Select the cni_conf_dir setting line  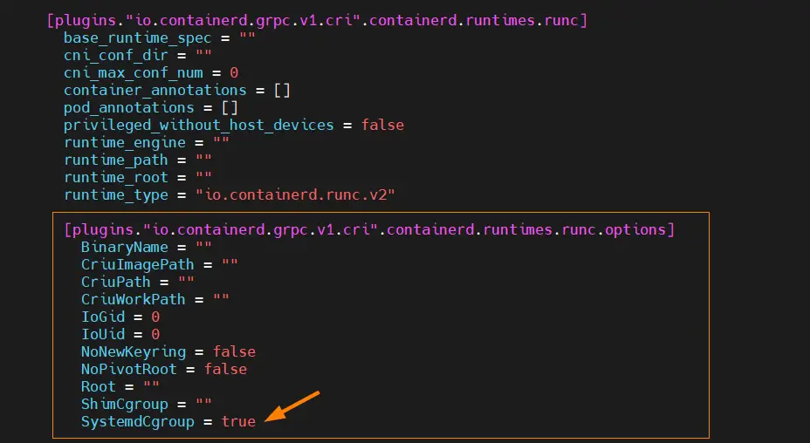tap(138, 55)
